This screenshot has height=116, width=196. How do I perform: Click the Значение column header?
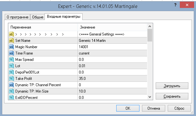pyautogui.click(x=112, y=27)
